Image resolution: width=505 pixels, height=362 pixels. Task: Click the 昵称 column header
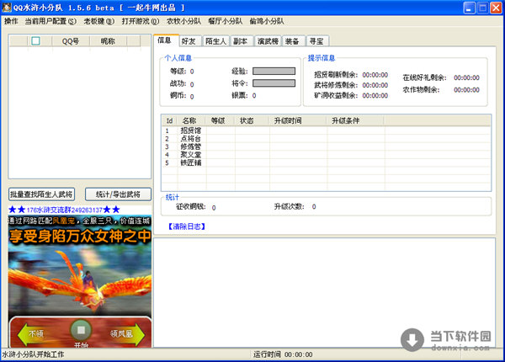pos(108,41)
